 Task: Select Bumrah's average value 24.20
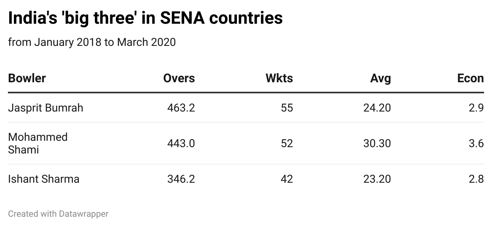pos(377,108)
